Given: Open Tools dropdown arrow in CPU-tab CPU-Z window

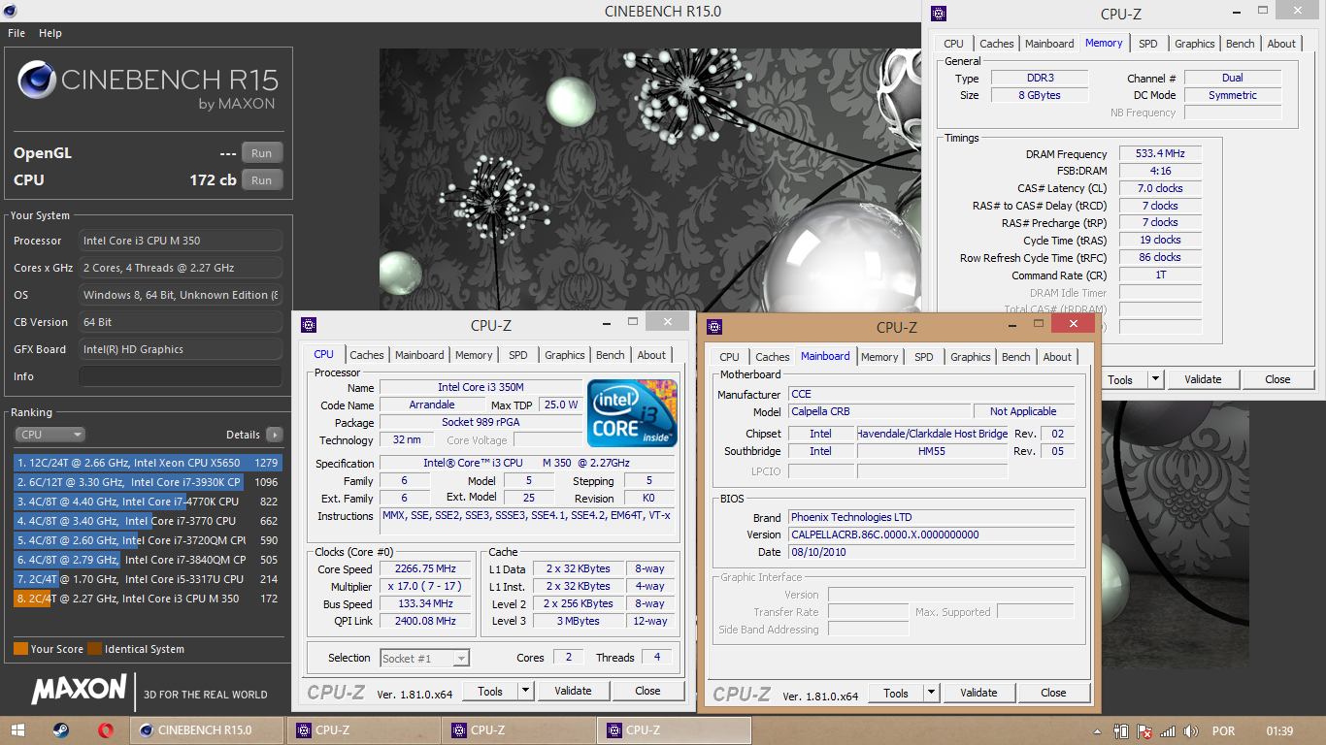Looking at the screenshot, I should (x=525, y=691).
